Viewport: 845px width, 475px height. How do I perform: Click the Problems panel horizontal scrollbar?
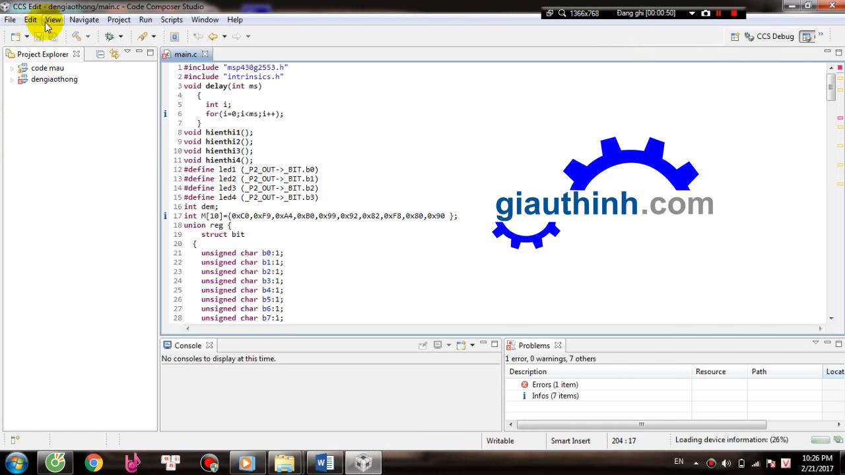click(641, 425)
